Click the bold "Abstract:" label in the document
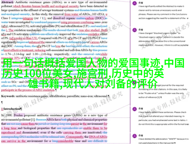The width and height of the screenshot is (190, 144). (8, 2)
